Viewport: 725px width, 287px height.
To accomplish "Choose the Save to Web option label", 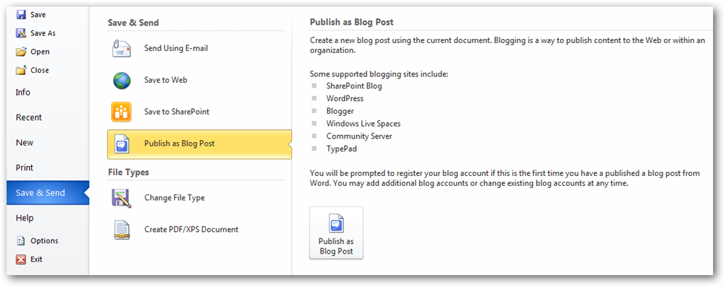I will [166, 81].
